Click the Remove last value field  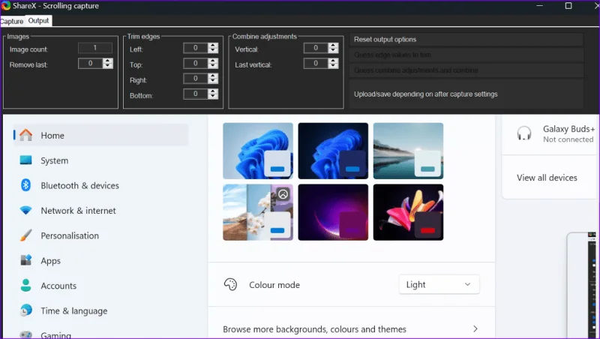pyautogui.click(x=91, y=63)
